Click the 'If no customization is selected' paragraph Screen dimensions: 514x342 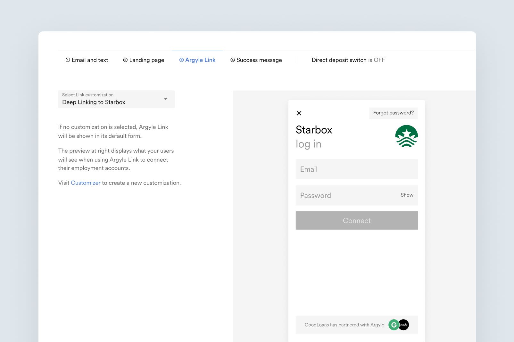pos(113,132)
